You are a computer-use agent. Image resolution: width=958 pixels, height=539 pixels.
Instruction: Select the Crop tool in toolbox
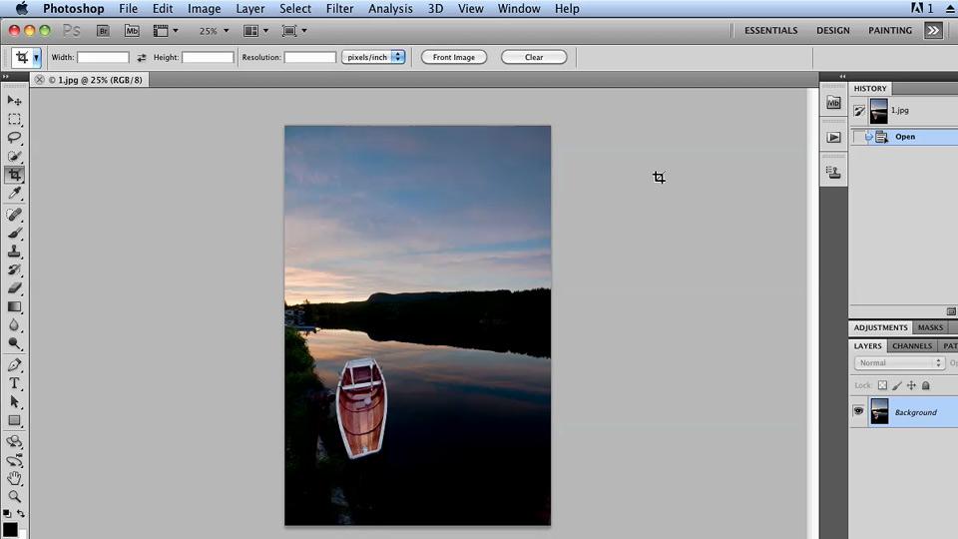pyautogui.click(x=14, y=175)
